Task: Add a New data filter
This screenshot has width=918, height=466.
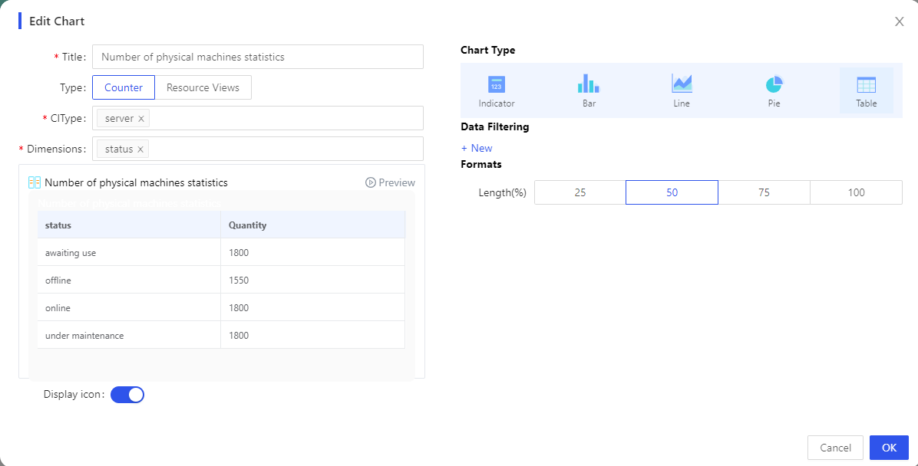Action: (477, 148)
